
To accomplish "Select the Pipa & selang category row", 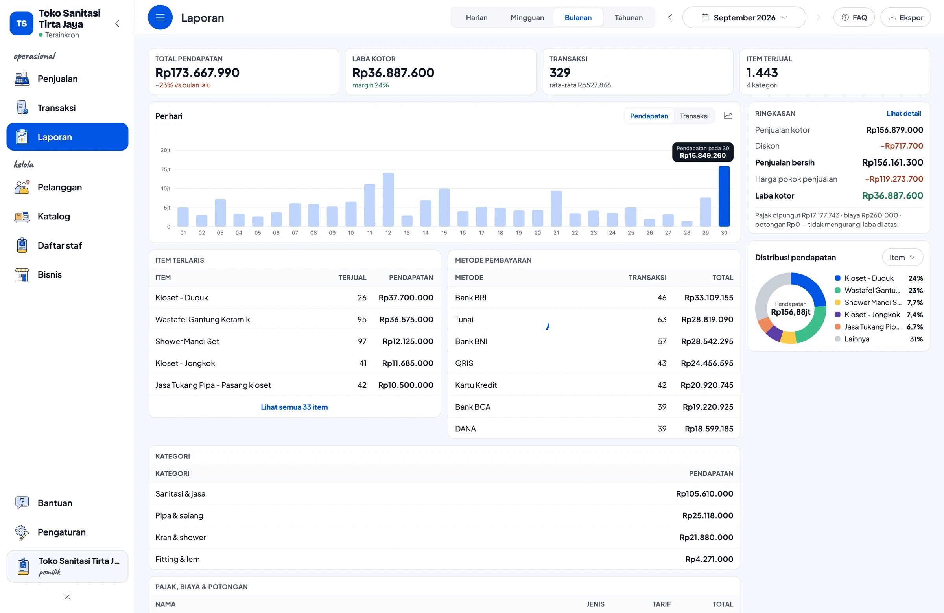I will [x=444, y=515].
